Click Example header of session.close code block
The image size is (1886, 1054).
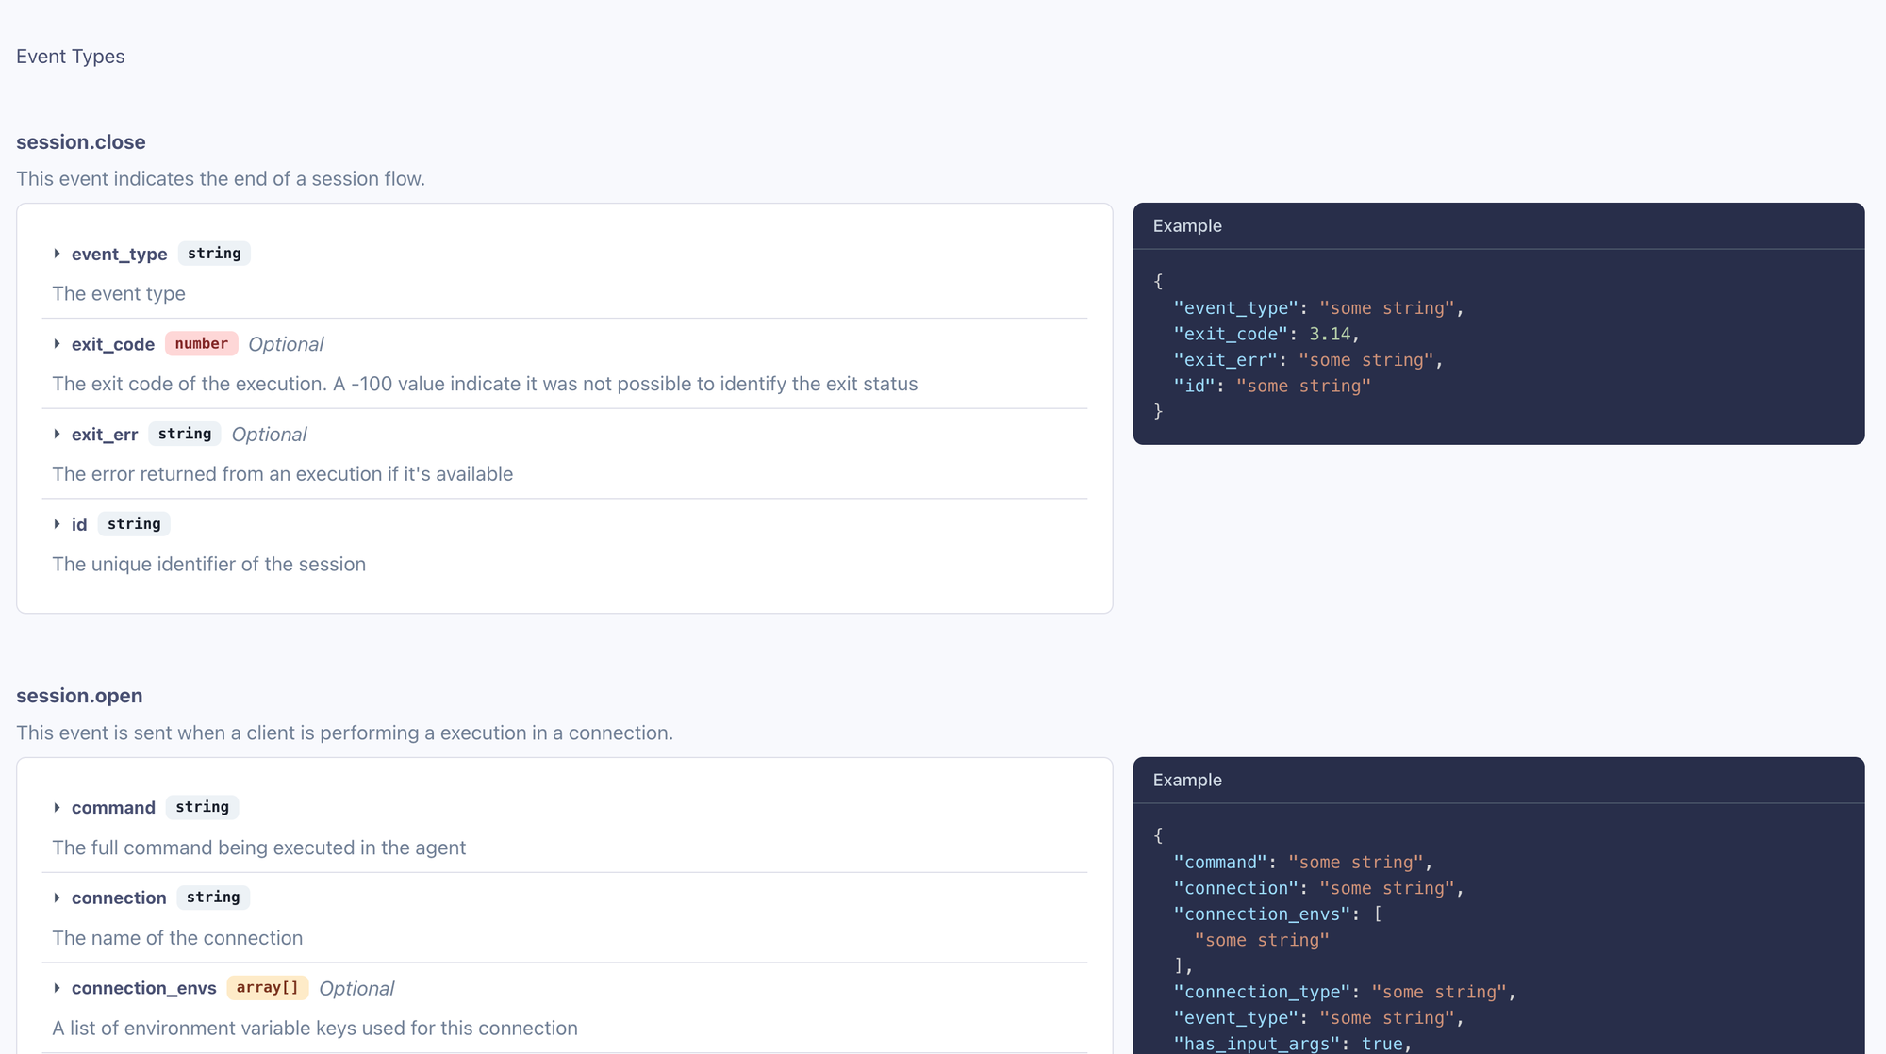[x=1187, y=226]
